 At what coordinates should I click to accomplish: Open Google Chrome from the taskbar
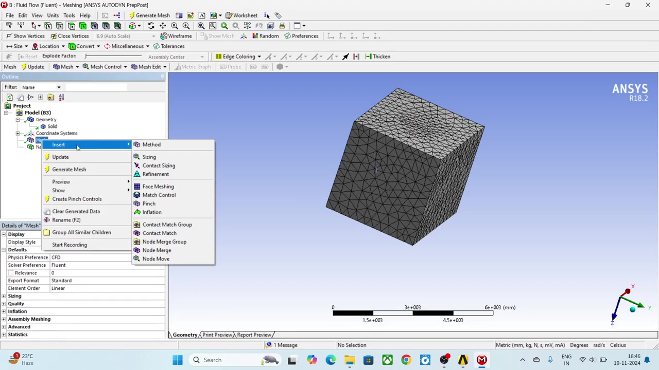(x=406, y=360)
